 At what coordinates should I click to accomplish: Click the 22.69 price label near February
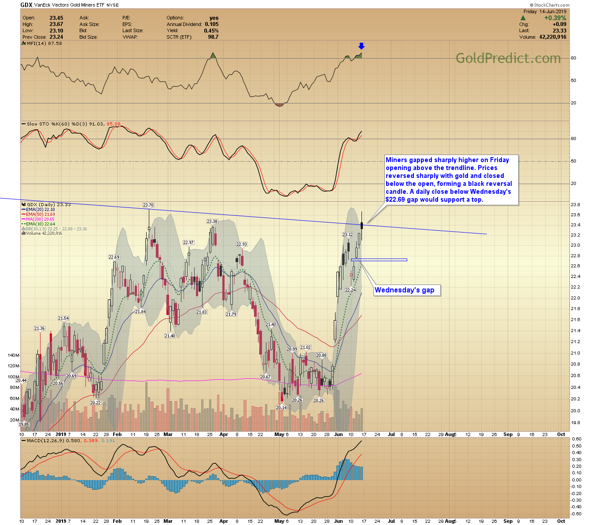114,257
